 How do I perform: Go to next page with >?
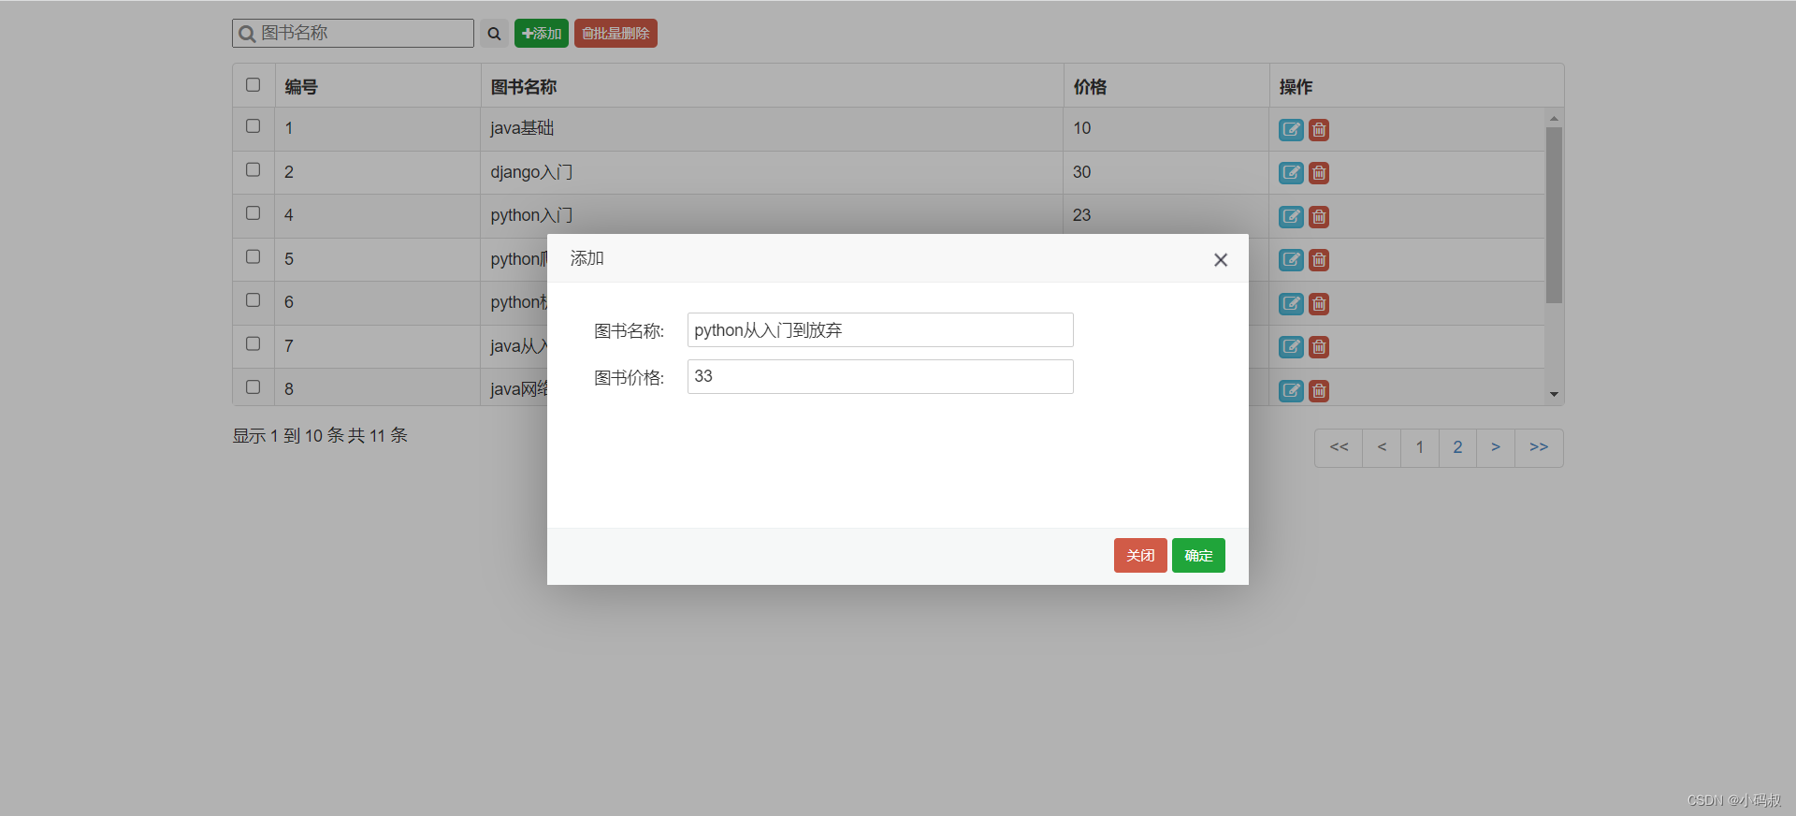pyautogui.click(x=1496, y=448)
